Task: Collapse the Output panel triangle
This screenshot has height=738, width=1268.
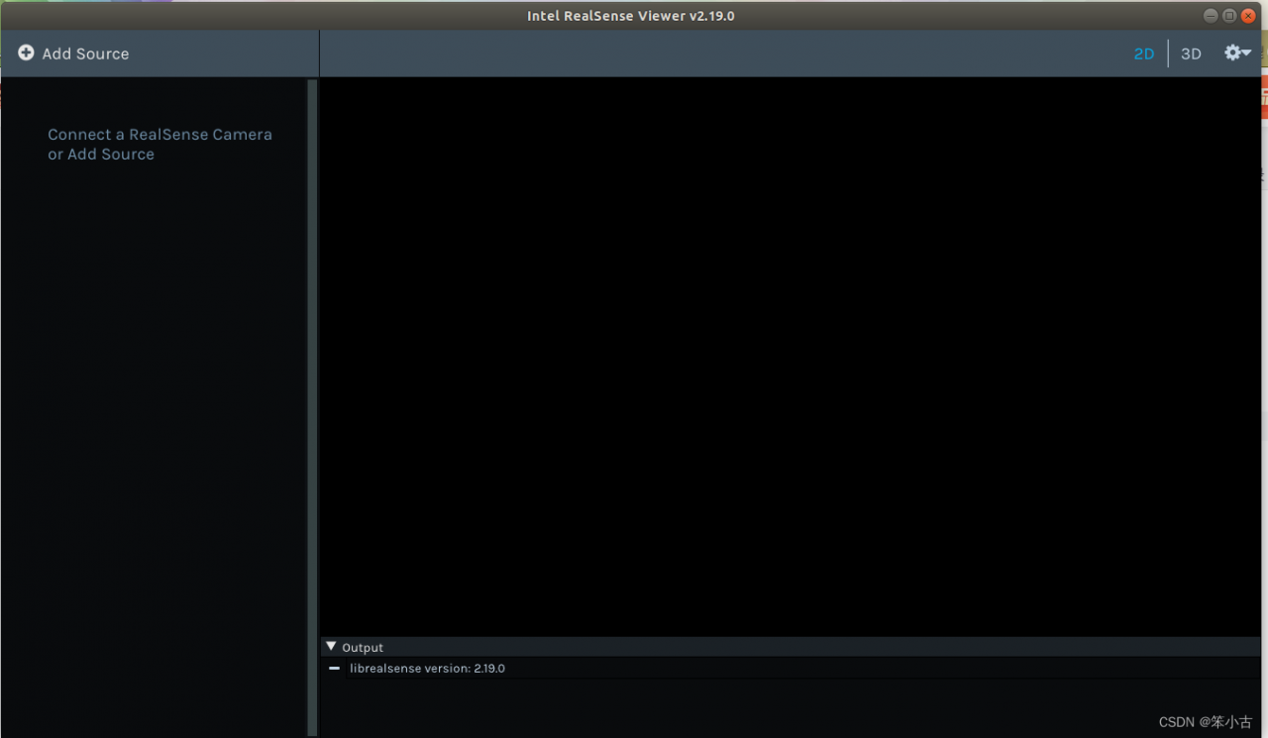Action: tap(331, 647)
